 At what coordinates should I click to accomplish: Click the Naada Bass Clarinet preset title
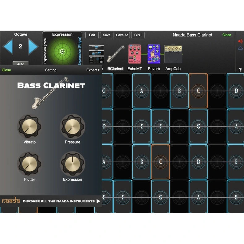click(x=192, y=35)
